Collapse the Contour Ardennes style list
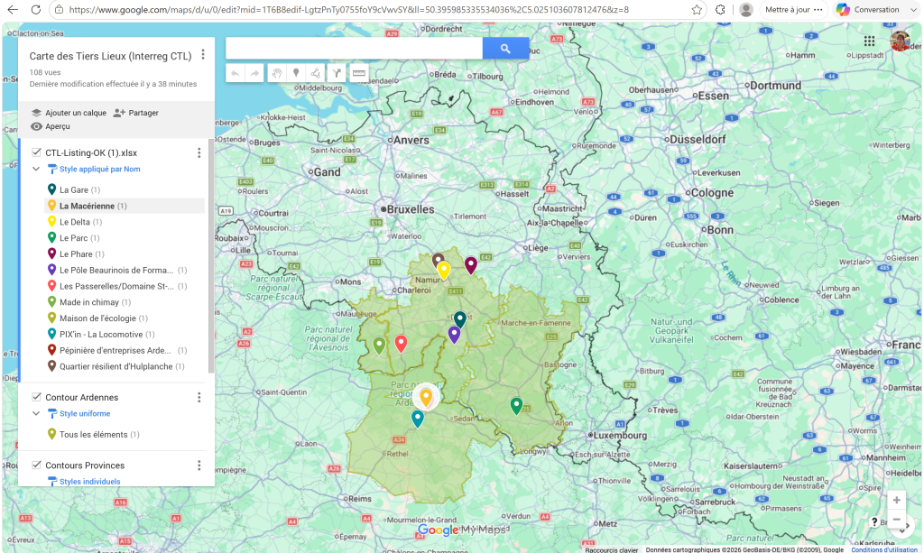924x553 pixels. (36, 413)
